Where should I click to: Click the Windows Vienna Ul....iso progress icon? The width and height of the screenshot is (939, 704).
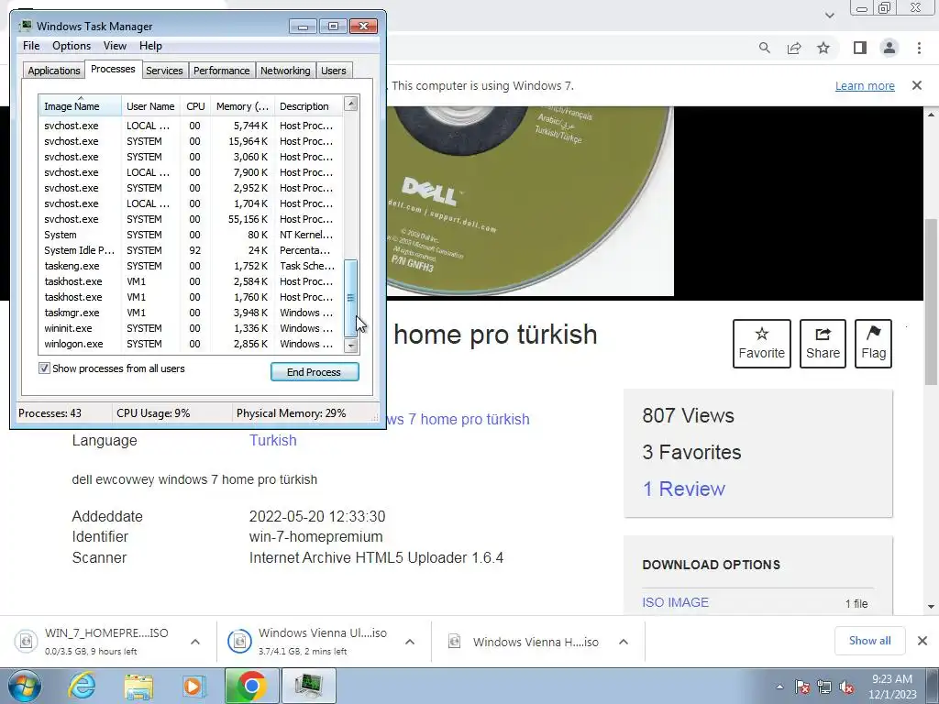point(239,642)
